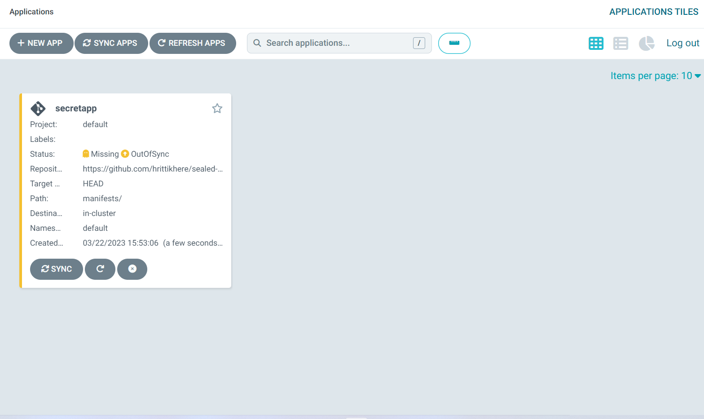
Task: Open Items per page dropdown
Action: click(656, 76)
